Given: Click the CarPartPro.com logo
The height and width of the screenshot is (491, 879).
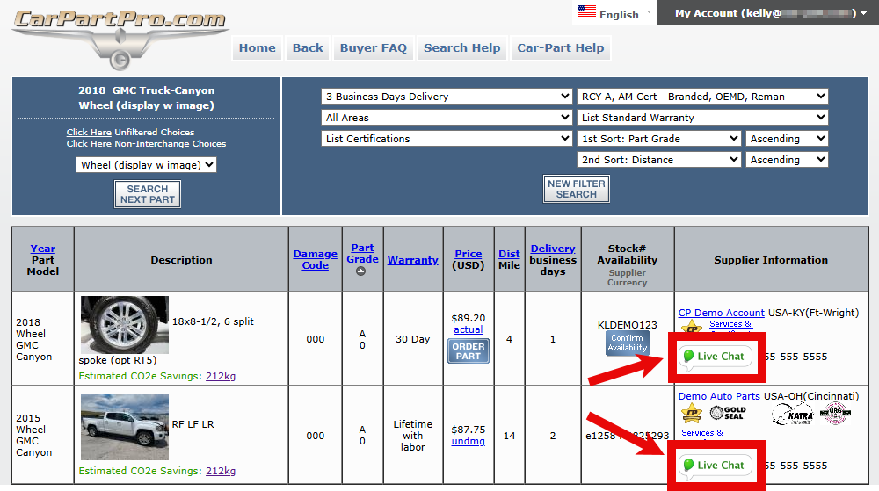Looking at the screenshot, I should tap(119, 35).
